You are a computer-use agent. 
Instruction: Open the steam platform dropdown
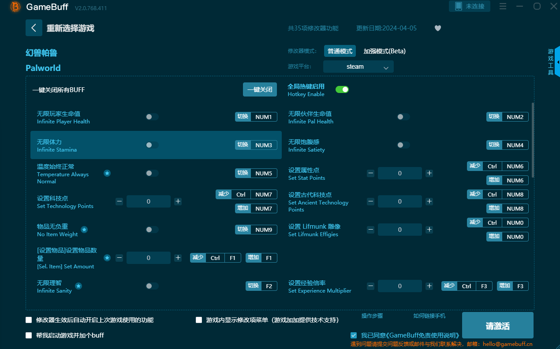[358, 67]
